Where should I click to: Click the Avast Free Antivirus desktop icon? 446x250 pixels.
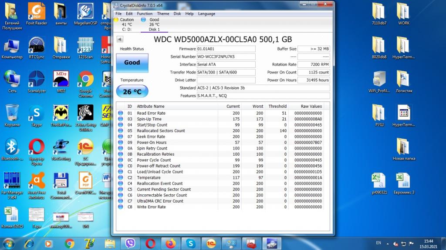click(37, 185)
